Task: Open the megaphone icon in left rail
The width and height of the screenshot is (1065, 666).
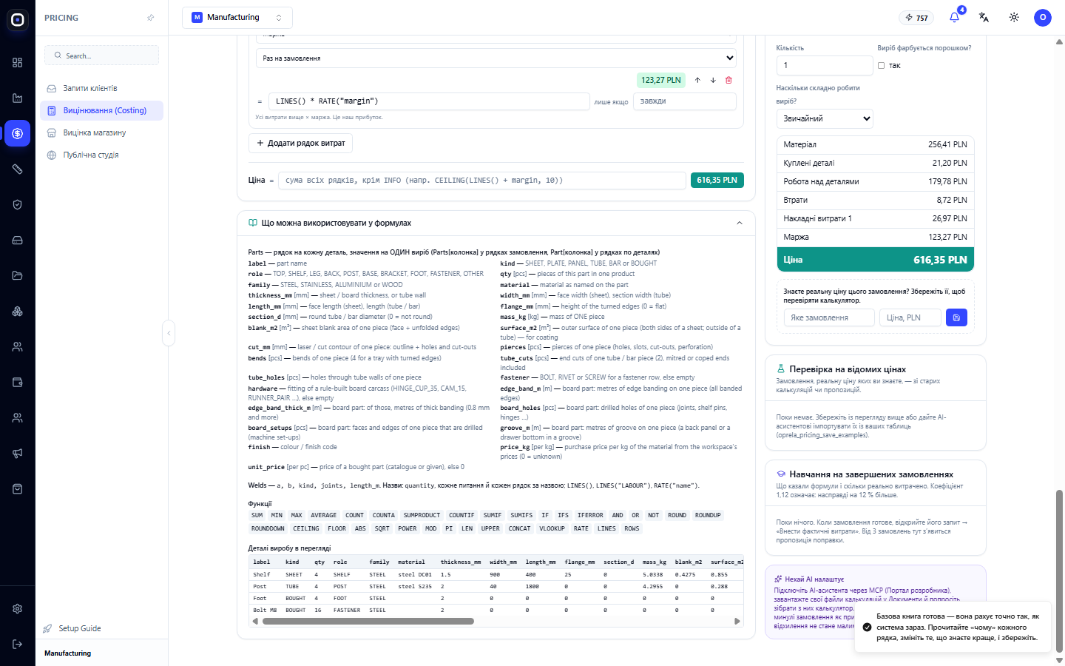Action: click(18, 454)
